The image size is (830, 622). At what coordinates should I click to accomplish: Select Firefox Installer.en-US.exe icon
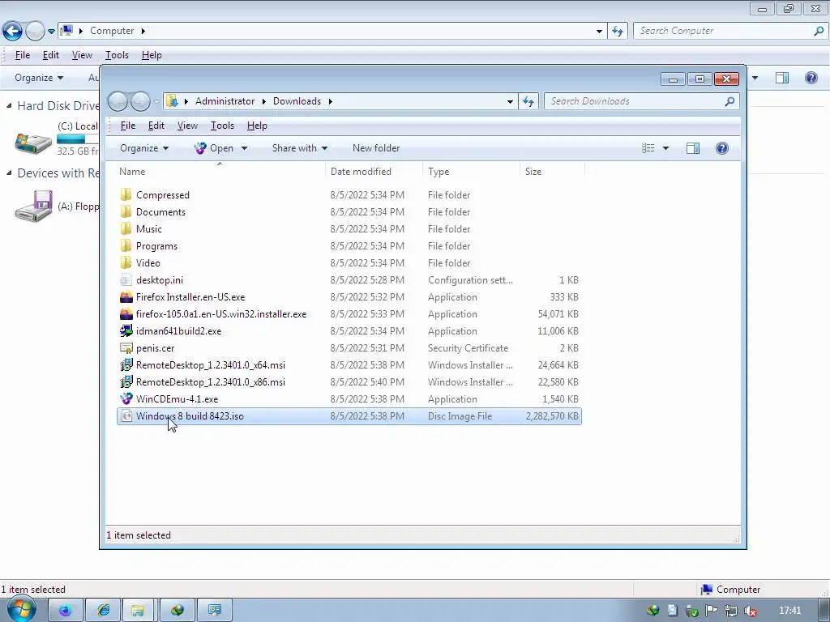click(x=126, y=296)
